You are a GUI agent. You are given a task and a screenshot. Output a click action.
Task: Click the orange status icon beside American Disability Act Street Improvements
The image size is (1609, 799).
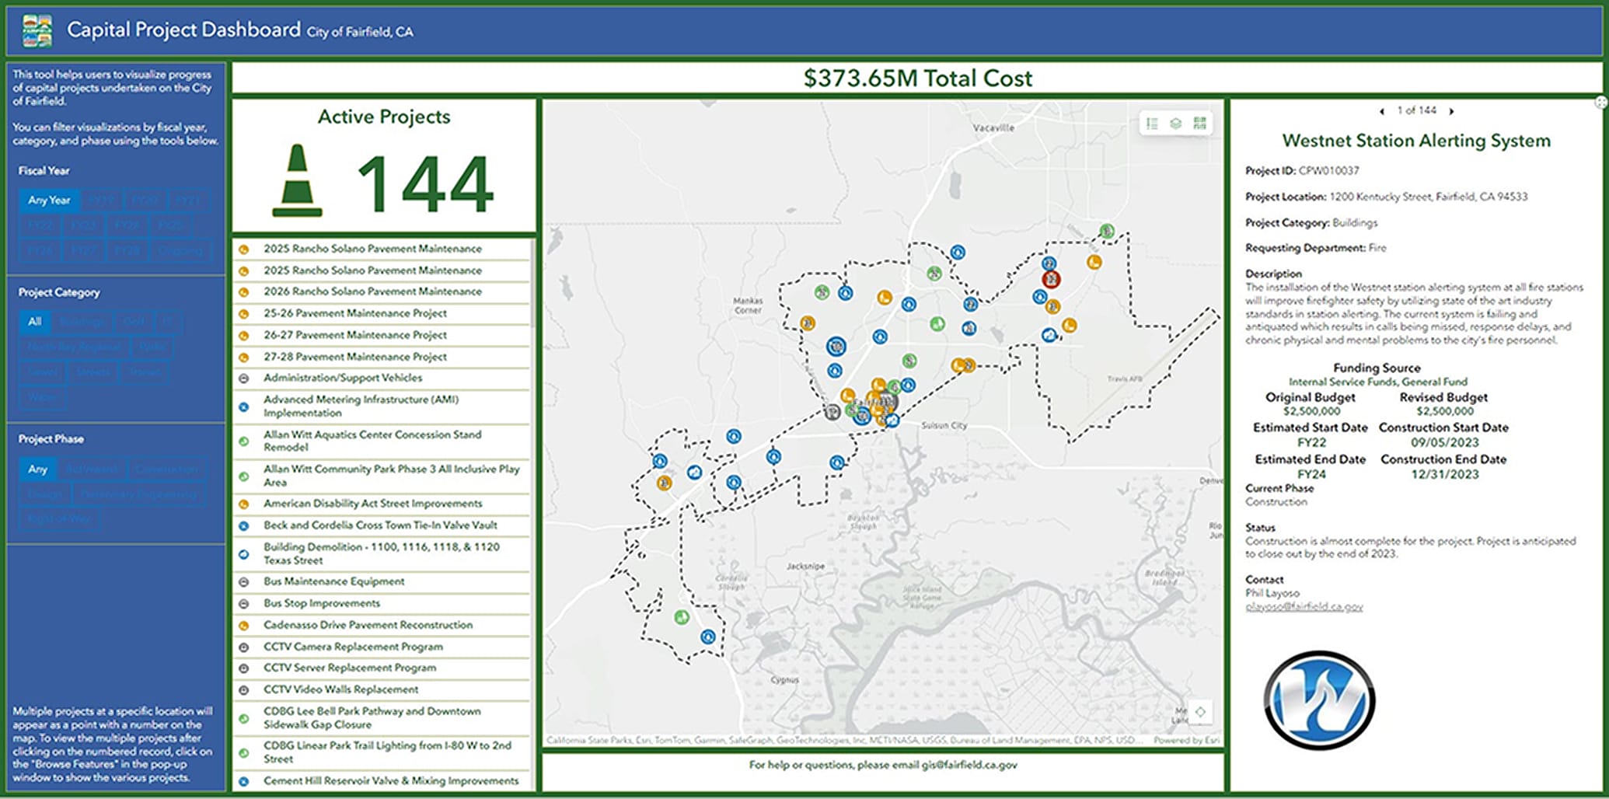(x=245, y=504)
